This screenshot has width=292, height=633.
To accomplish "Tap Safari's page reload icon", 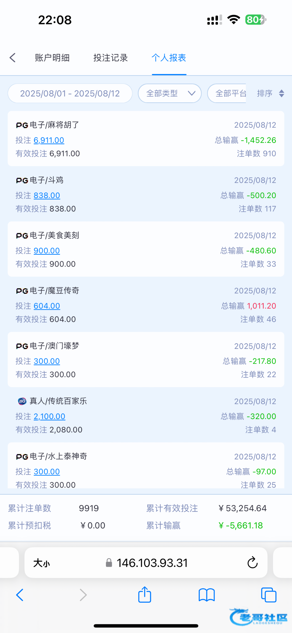I will coord(252,563).
